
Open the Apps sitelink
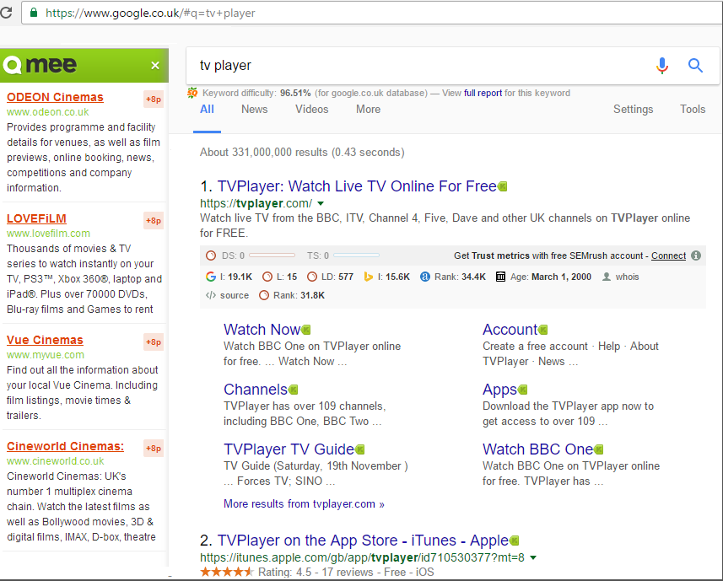499,390
